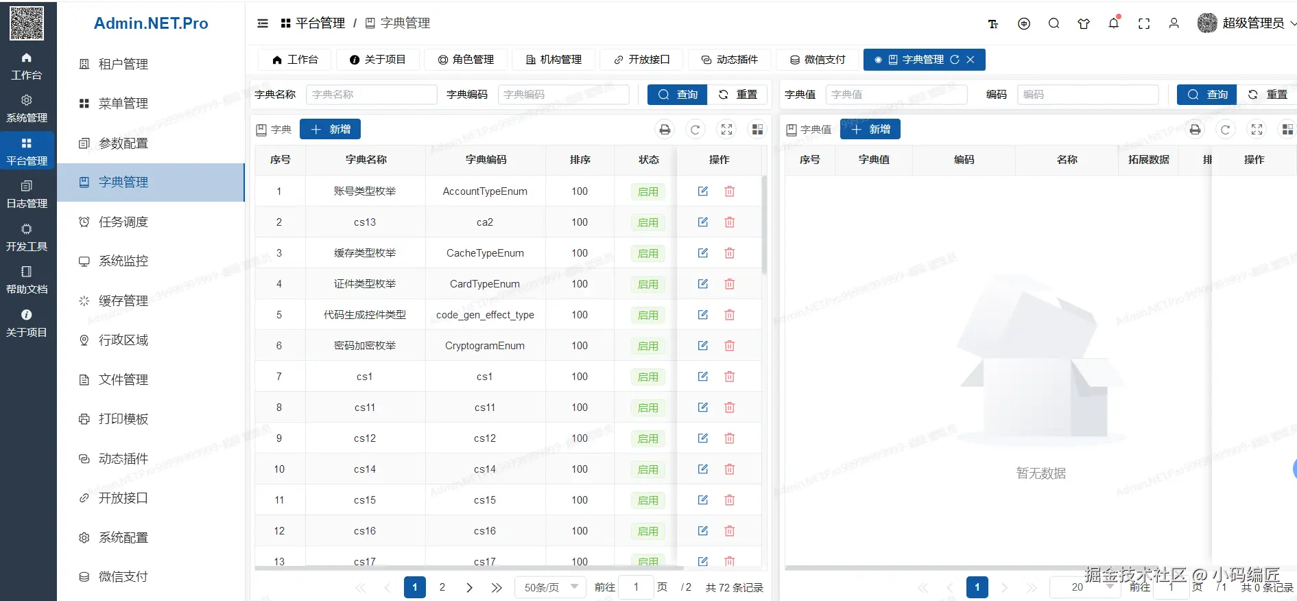Click the 字典值 search input

(896, 95)
